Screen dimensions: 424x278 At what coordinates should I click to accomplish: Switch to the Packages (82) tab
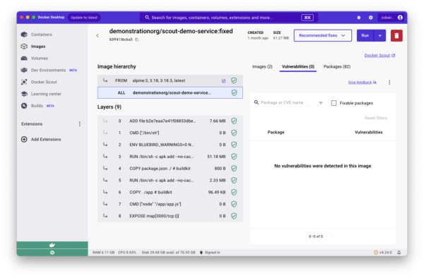point(337,66)
